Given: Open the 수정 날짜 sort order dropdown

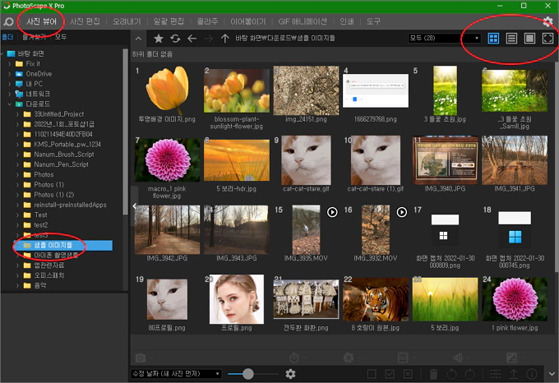Looking at the screenshot, I should [x=176, y=374].
